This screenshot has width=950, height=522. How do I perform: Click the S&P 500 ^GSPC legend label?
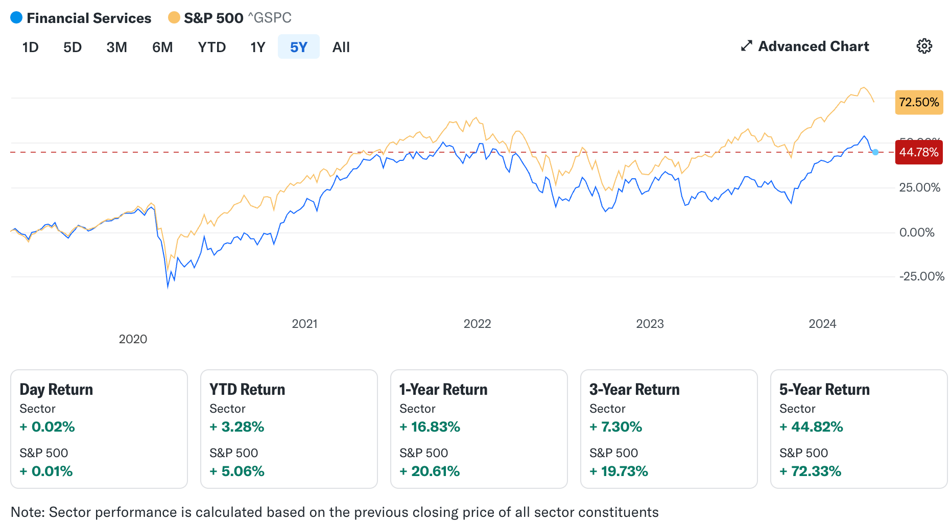(237, 18)
